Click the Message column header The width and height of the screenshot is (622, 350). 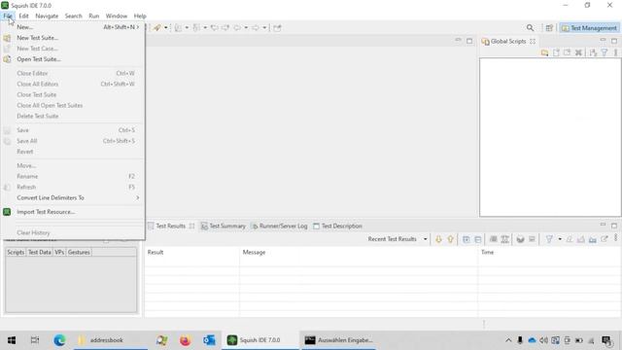pyautogui.click(x=359, y=253)
